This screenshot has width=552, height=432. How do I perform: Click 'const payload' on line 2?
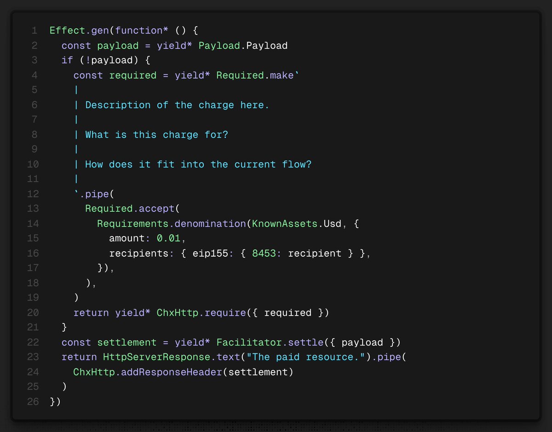[100, 46]
